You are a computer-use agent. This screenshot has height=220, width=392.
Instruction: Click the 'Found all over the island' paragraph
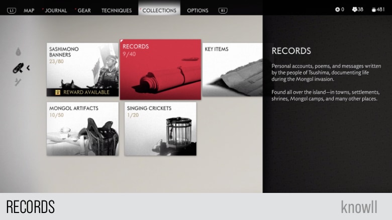coord(326,95)
